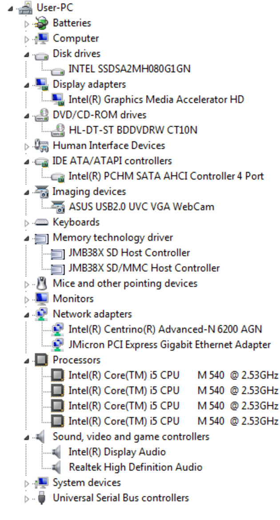The height and width of the screenshot is (520, 280).
Task: Click the Processors chip icon
Action: (41, 360)
